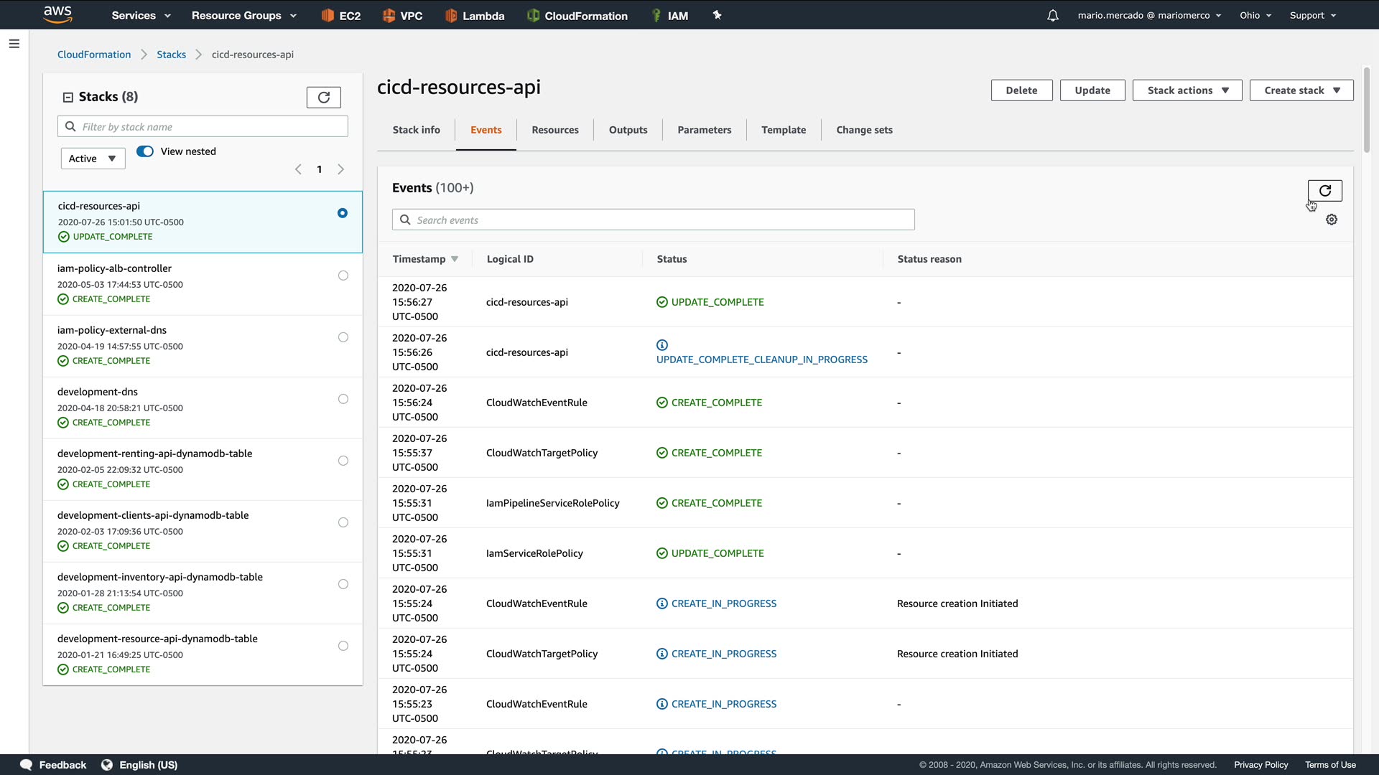Open the Template tab
The image size is (1379, 775).
point(783,130)
